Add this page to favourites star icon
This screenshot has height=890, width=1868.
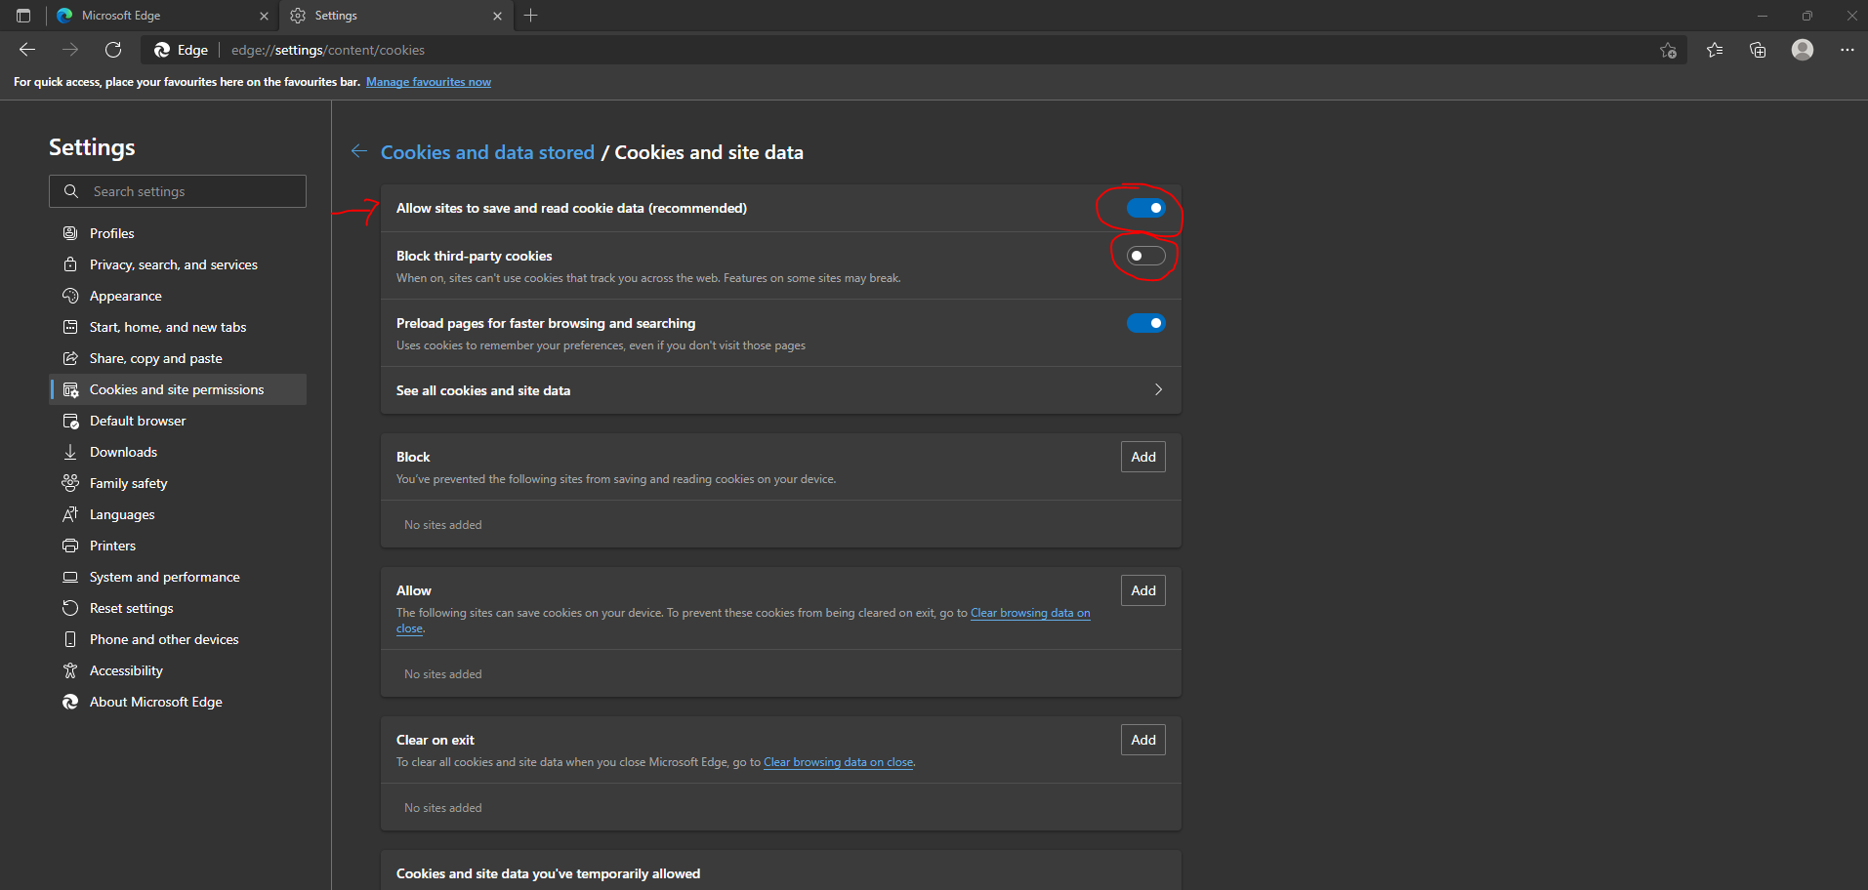(1668, 50)
